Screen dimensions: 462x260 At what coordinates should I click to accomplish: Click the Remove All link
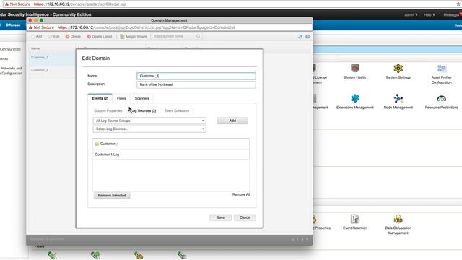pyautogui.click(x=241, y=194)
